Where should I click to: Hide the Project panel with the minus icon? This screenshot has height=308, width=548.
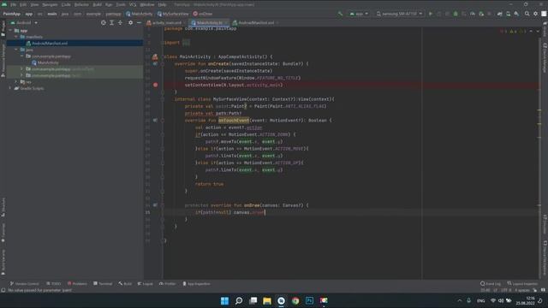pos(139,23)
